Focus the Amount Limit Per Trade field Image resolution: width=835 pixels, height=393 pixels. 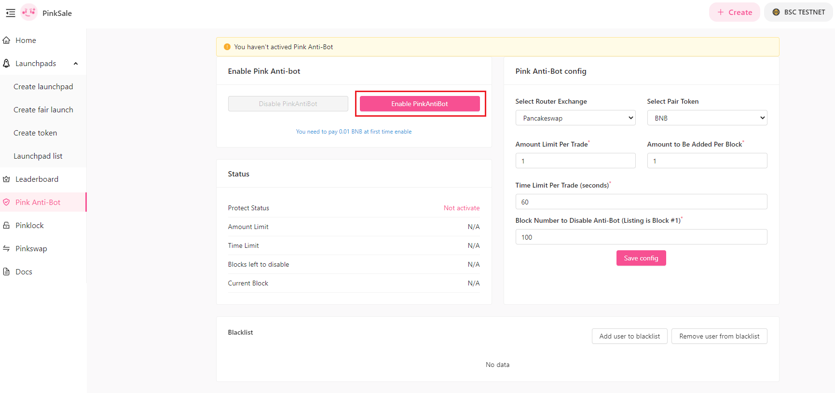tap(575, 161)
